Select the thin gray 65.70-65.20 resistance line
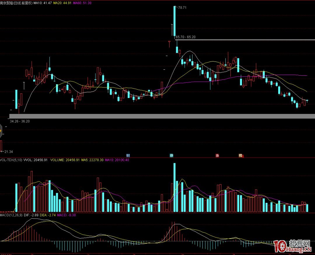Image resolution: width=315 pixels, height=255 pixels. point(245,40)
